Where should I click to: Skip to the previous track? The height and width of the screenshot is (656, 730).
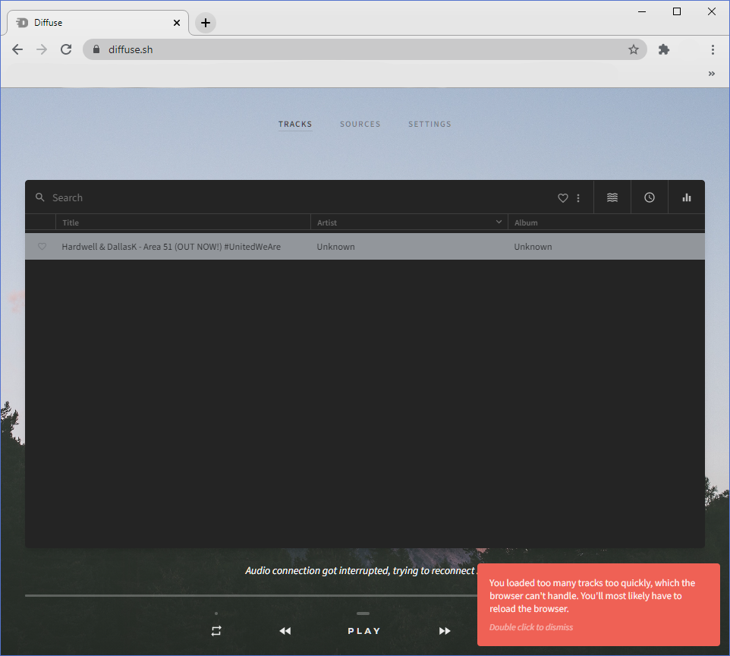pos(285,630)
